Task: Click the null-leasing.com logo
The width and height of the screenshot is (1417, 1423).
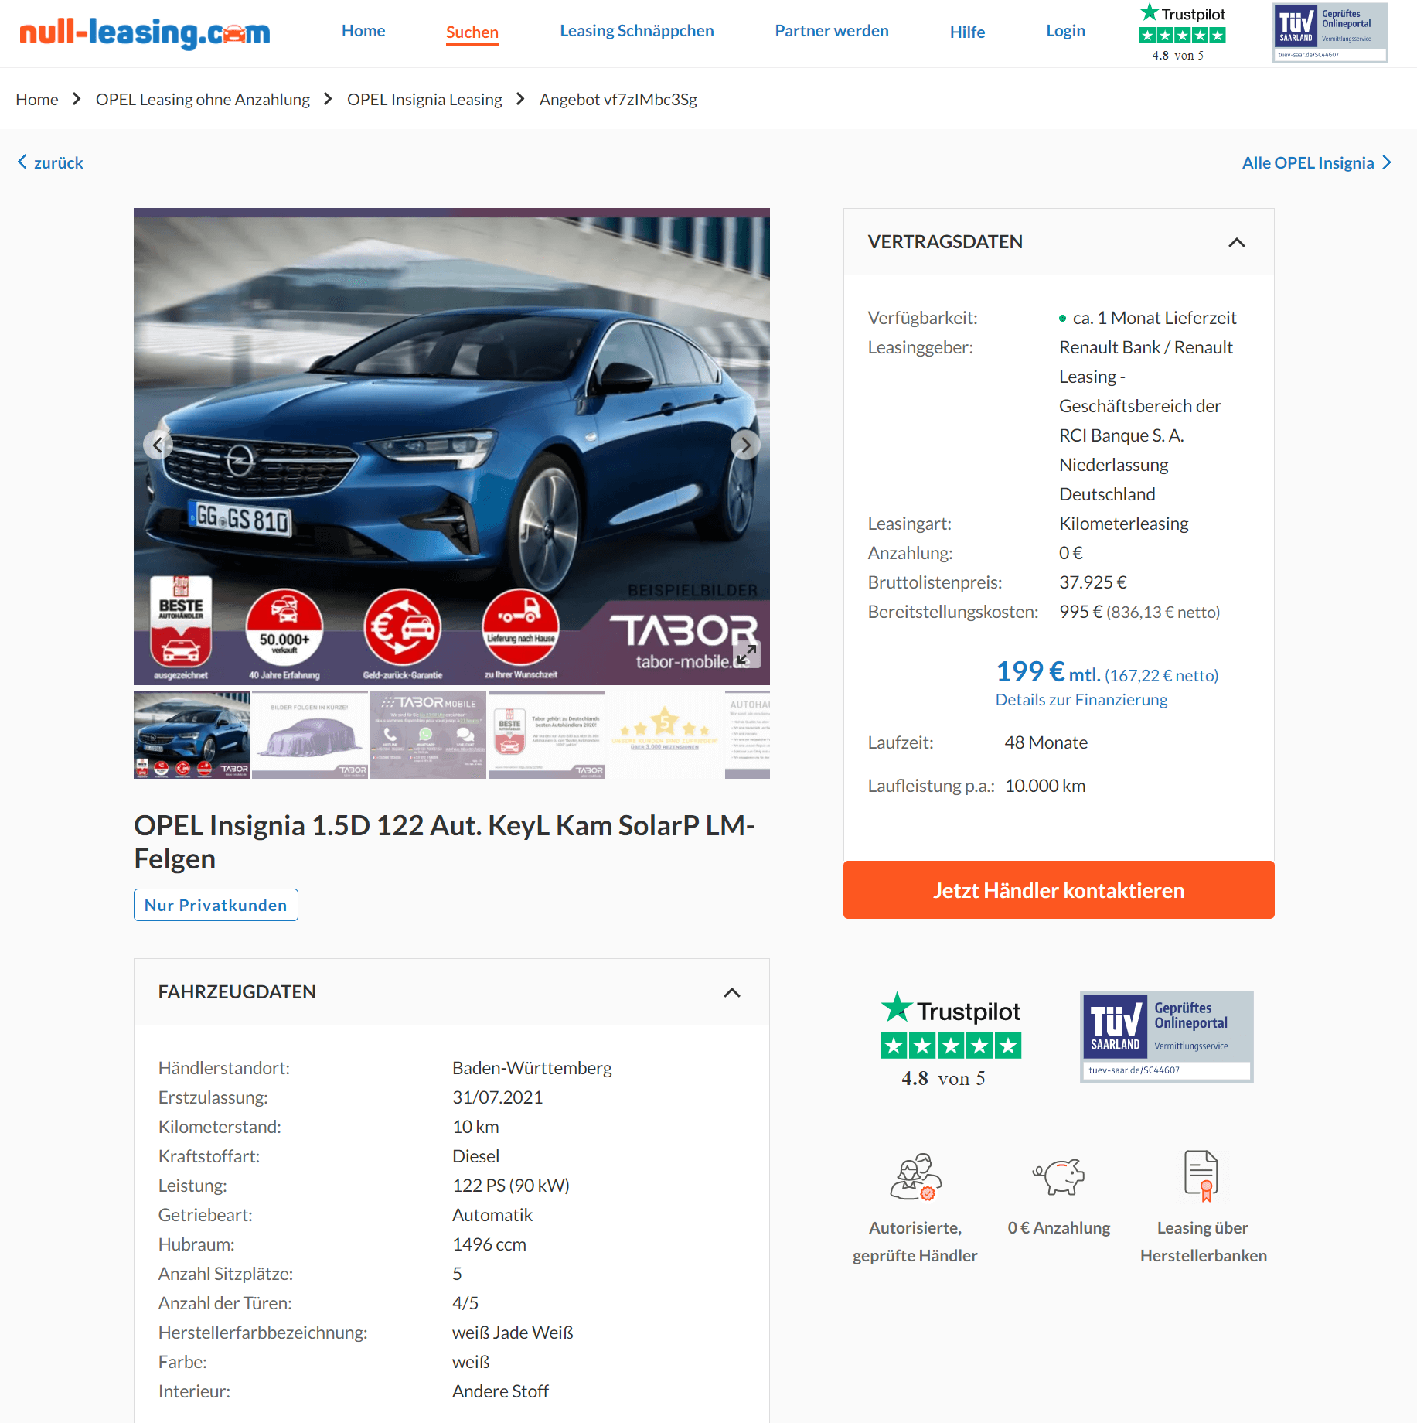Action: 145,32
